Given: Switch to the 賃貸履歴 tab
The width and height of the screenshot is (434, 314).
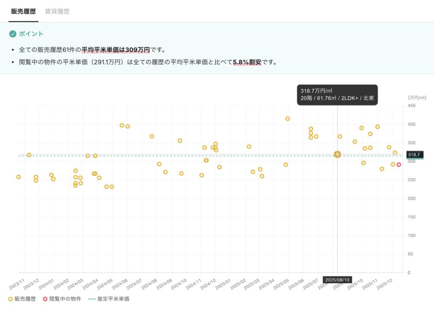Looking at the screenshot, I should coord(57,11).
